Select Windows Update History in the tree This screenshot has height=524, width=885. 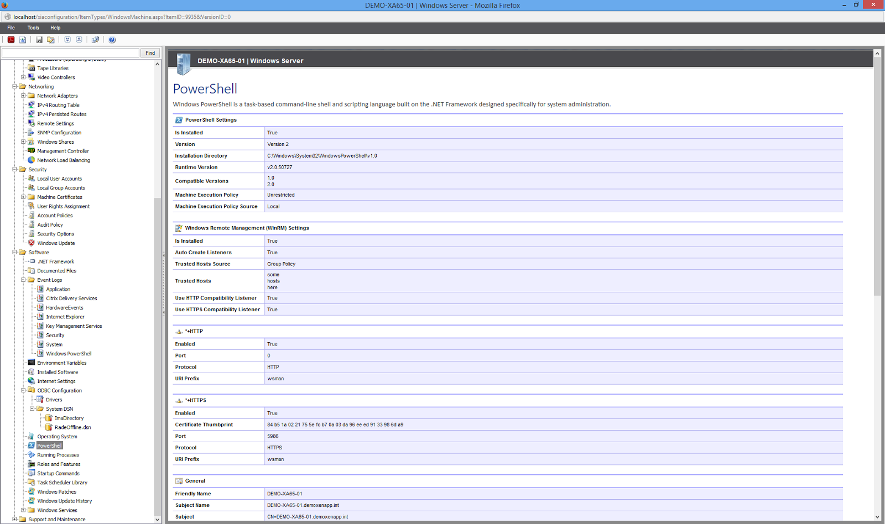[64, 501]
